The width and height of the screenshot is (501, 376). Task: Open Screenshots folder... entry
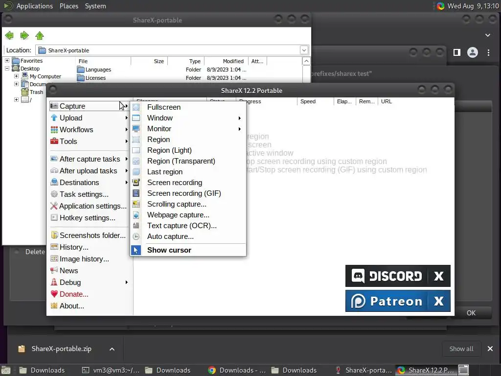click(89, 235)
